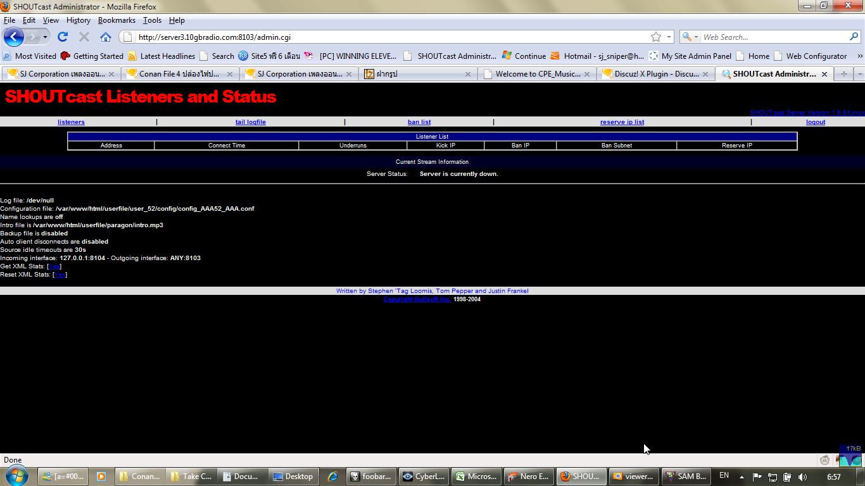This screenshot has width=865, height=486.
Task: Open the reserve ip list link
Action: [622, 122]
